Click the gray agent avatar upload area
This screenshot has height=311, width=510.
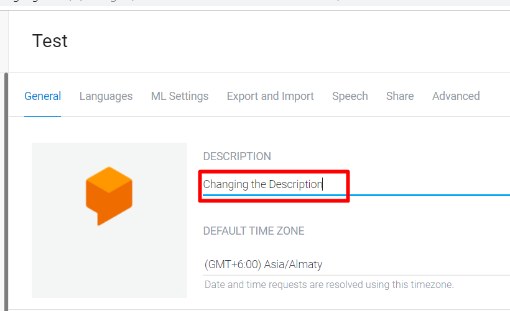109,220
